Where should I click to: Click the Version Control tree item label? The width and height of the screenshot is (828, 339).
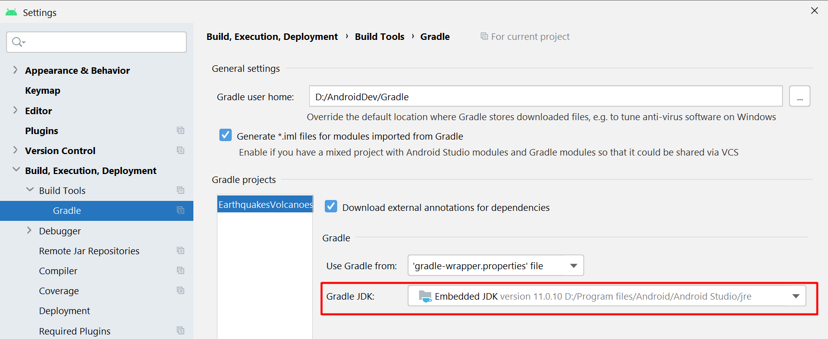[x=60, y=151]
